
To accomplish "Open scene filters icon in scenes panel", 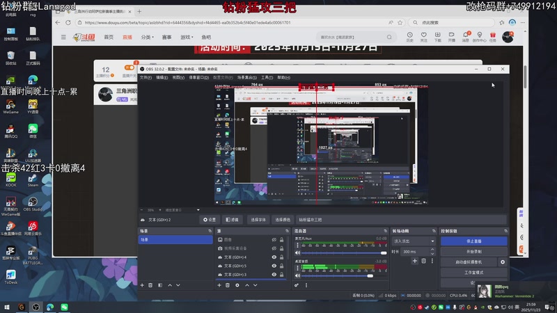I will click(160, 285).
